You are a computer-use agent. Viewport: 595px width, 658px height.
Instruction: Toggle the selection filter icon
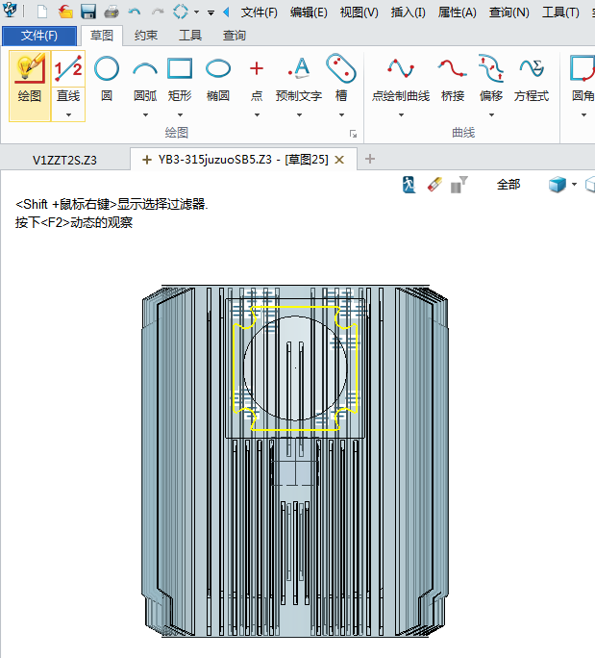point(459,185)
